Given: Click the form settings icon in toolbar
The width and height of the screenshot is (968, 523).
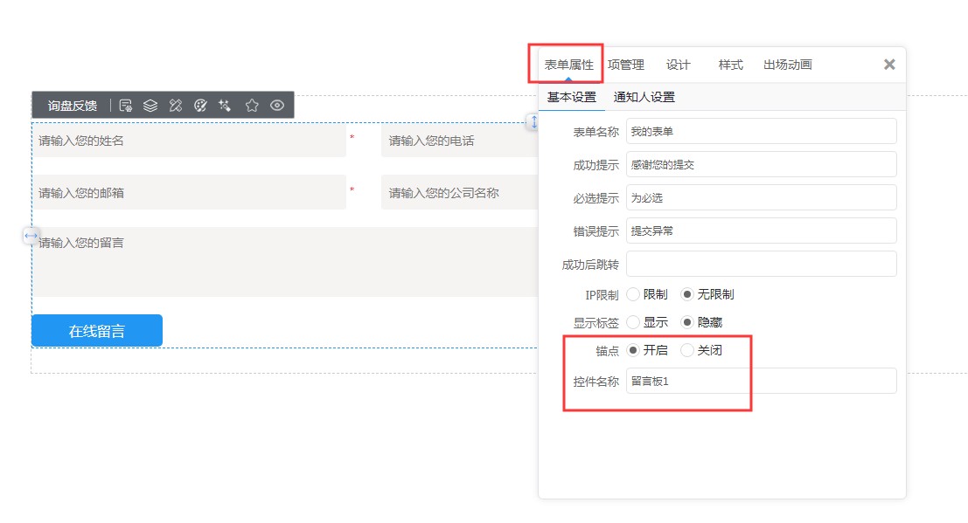Looking at the screenshot, I should tap(126, 106).
